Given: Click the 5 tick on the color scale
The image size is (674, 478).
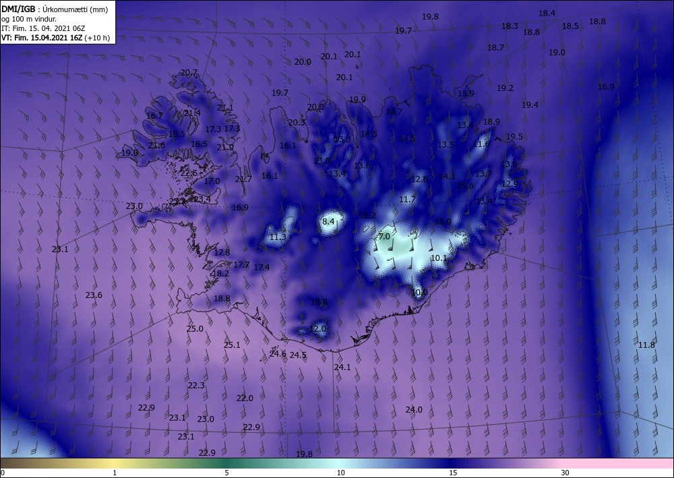Looking at the screenshot, I should [227, 473].
